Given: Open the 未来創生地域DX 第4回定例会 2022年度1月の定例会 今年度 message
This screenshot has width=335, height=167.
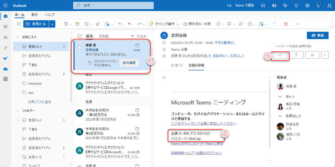Looking at the screenshot, I should tap(112, 134).
